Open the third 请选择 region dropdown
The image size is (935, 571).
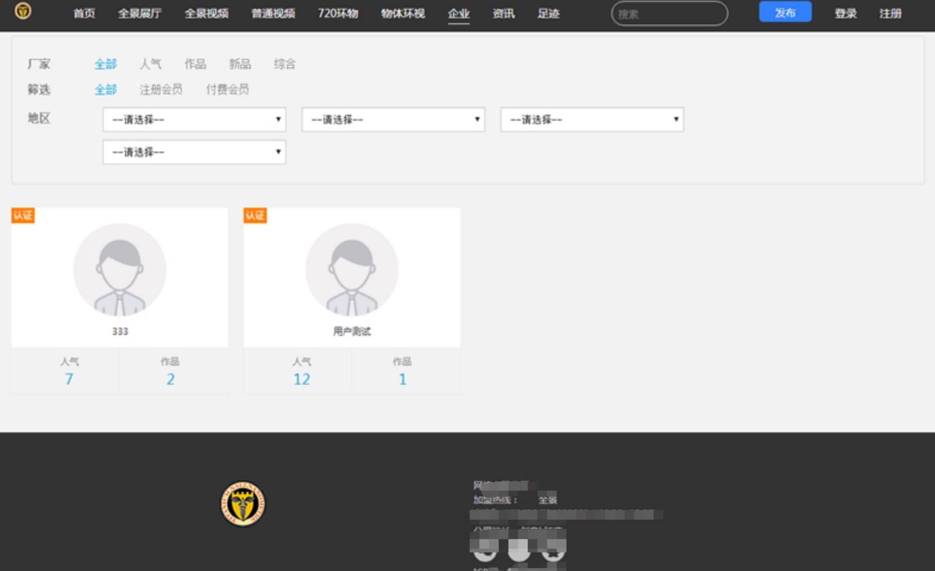592,120
